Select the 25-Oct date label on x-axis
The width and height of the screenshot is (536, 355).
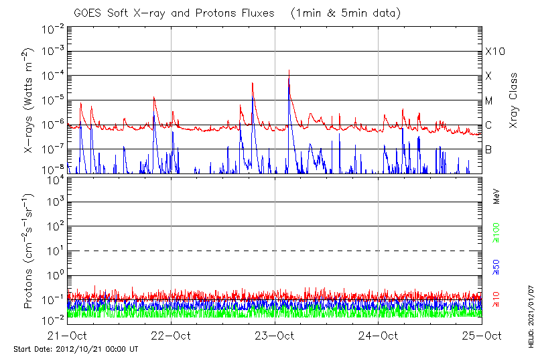point(481,335)
